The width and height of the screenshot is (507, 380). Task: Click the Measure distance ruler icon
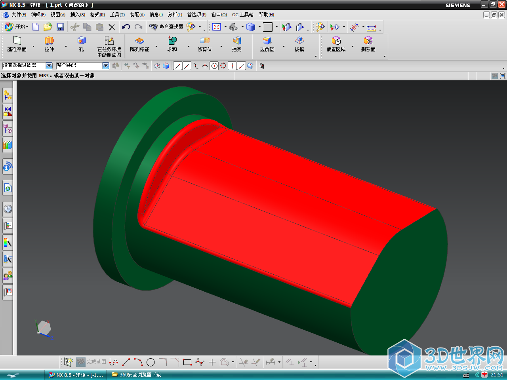click(371, 27)
